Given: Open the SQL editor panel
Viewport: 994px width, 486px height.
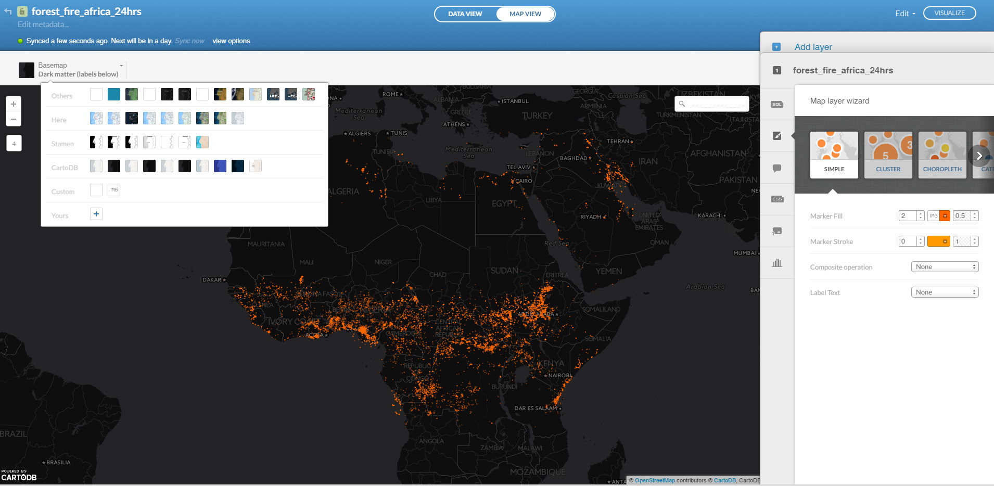Looking at the screenshot, I should 778,104.
